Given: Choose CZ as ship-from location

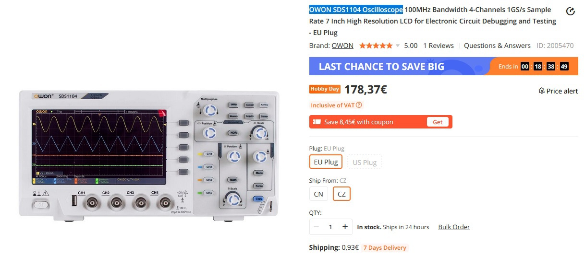Looking at the screenshot, I should click(341, 194).
